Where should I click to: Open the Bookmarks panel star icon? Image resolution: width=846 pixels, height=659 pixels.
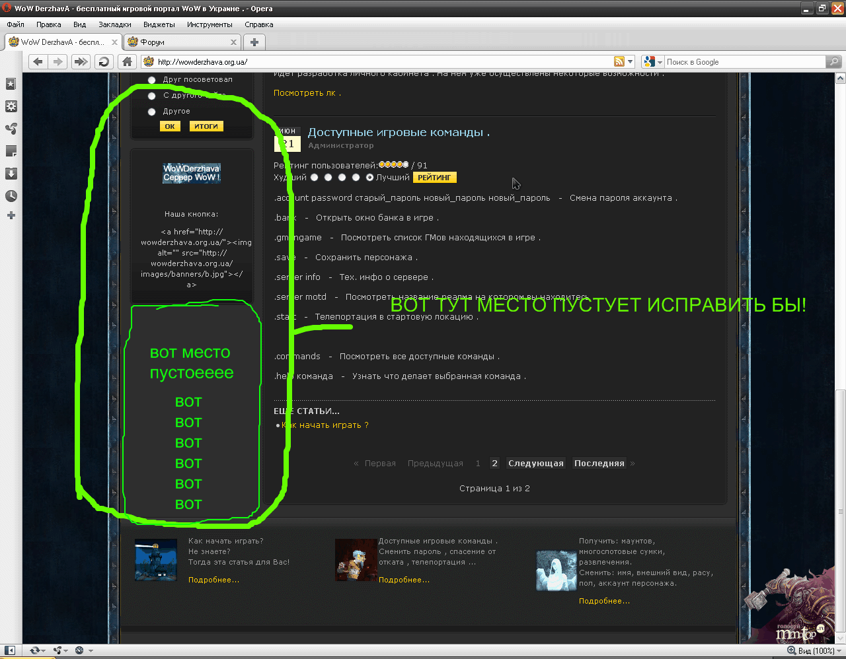pos(11,84)
